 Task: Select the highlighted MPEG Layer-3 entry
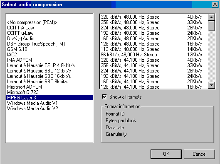click(x=49, y=98)
